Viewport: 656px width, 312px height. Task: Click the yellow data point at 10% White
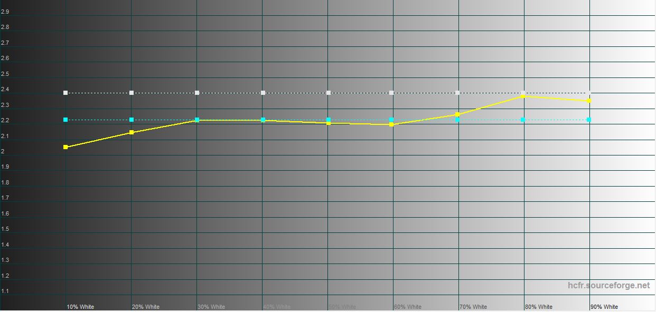click(65, 147)
